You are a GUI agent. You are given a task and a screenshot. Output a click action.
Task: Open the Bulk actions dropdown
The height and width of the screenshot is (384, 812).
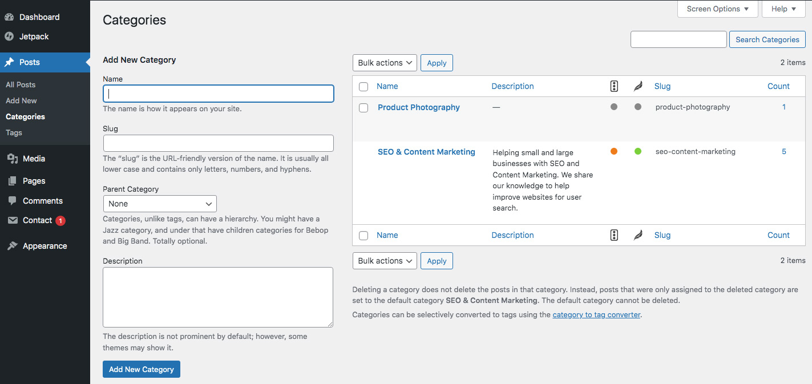coord(384,63)
